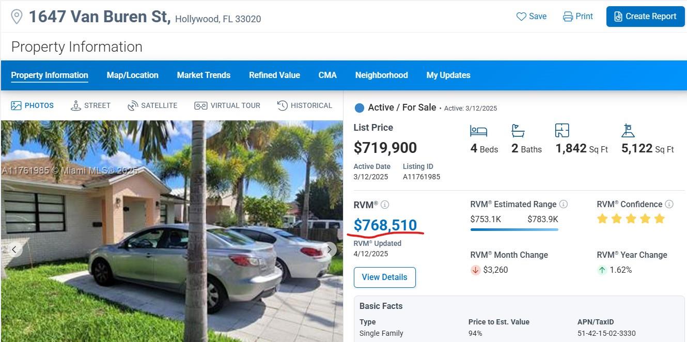Click the RVM Confidence info icon
687x342 pixels.
click(669, 204)
